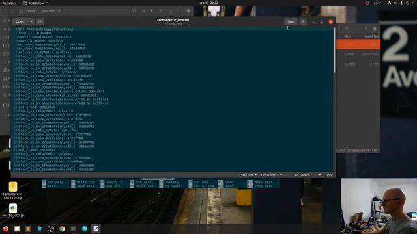Save the facedetectir_int8.txt file
Viewport: 417px width, 234px height.
pos(291,21)
